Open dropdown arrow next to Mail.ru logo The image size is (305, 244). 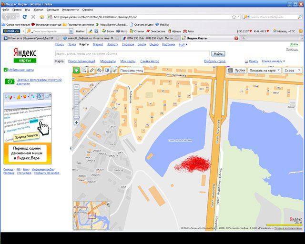click(23, 31)
